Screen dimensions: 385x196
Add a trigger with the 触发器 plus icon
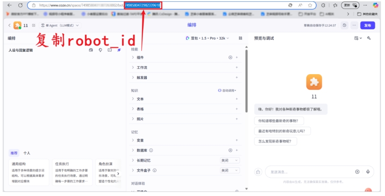tap(237, 77)
